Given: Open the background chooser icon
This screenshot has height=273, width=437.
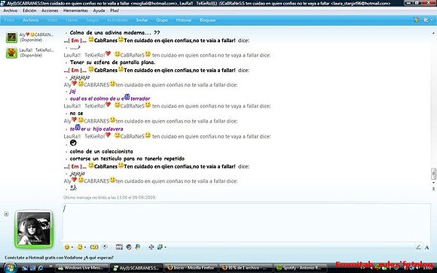Looking at the screenshot, I should [160, 247].
